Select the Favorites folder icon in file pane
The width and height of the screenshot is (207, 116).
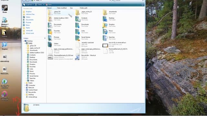click(x=50, y=32)
